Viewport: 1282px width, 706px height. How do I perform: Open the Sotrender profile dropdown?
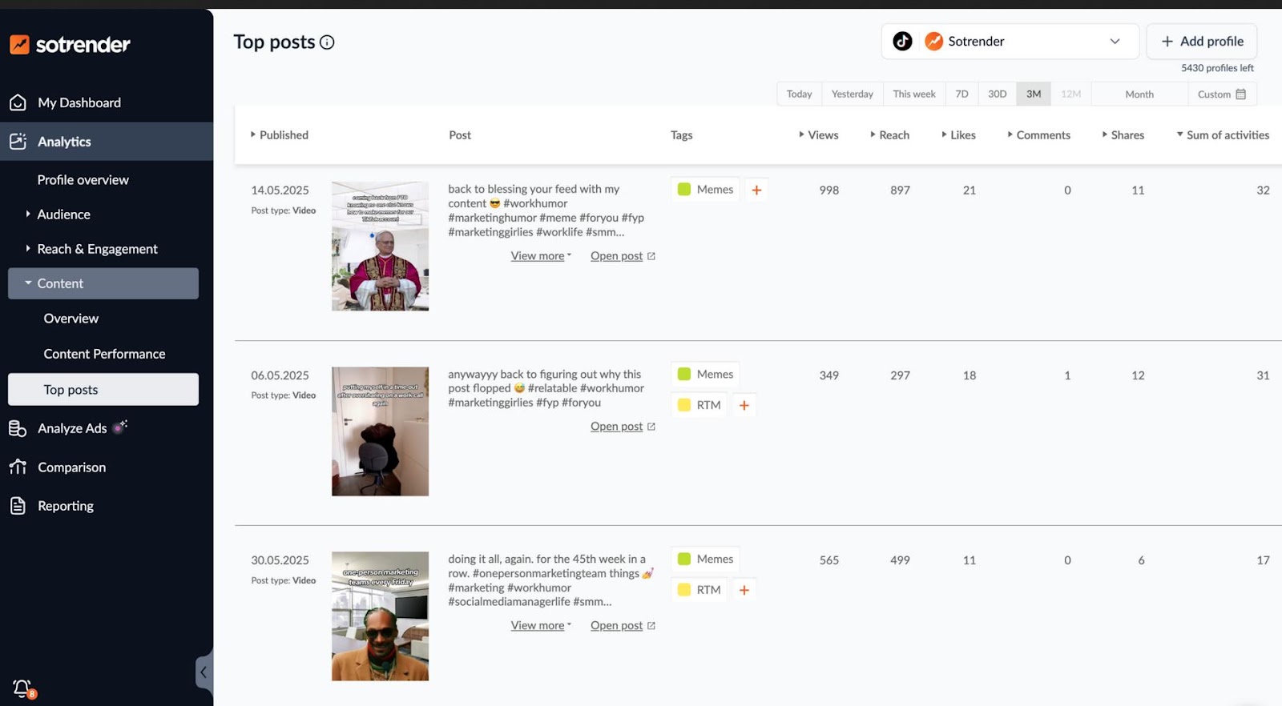[1010, 42]
